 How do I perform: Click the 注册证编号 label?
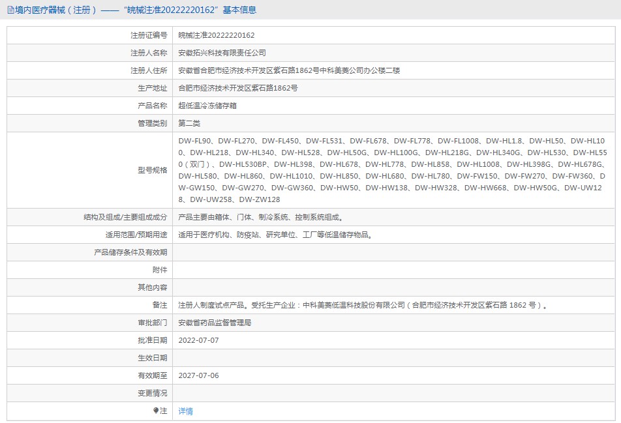149,35
